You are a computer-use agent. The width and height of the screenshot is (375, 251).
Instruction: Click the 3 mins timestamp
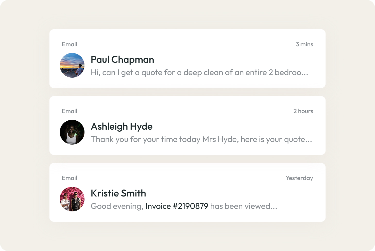[304, 44]
